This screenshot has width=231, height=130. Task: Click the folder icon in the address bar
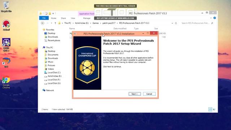[59, 23]
